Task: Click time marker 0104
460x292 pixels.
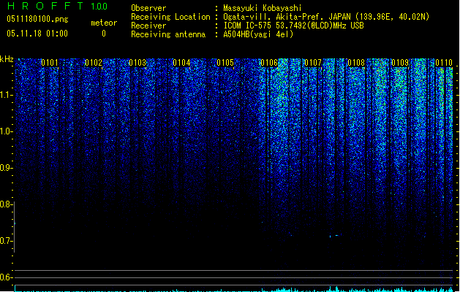Action: tap(181, 63)
